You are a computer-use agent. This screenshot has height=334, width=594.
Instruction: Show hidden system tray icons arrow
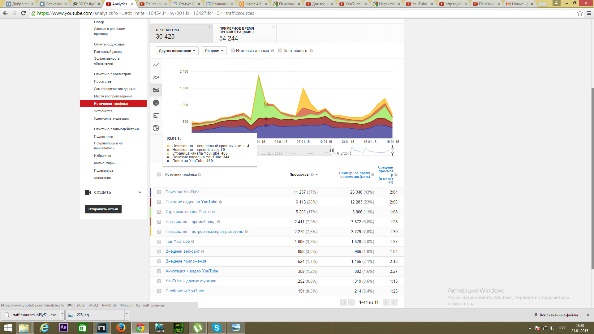point(530,328)
